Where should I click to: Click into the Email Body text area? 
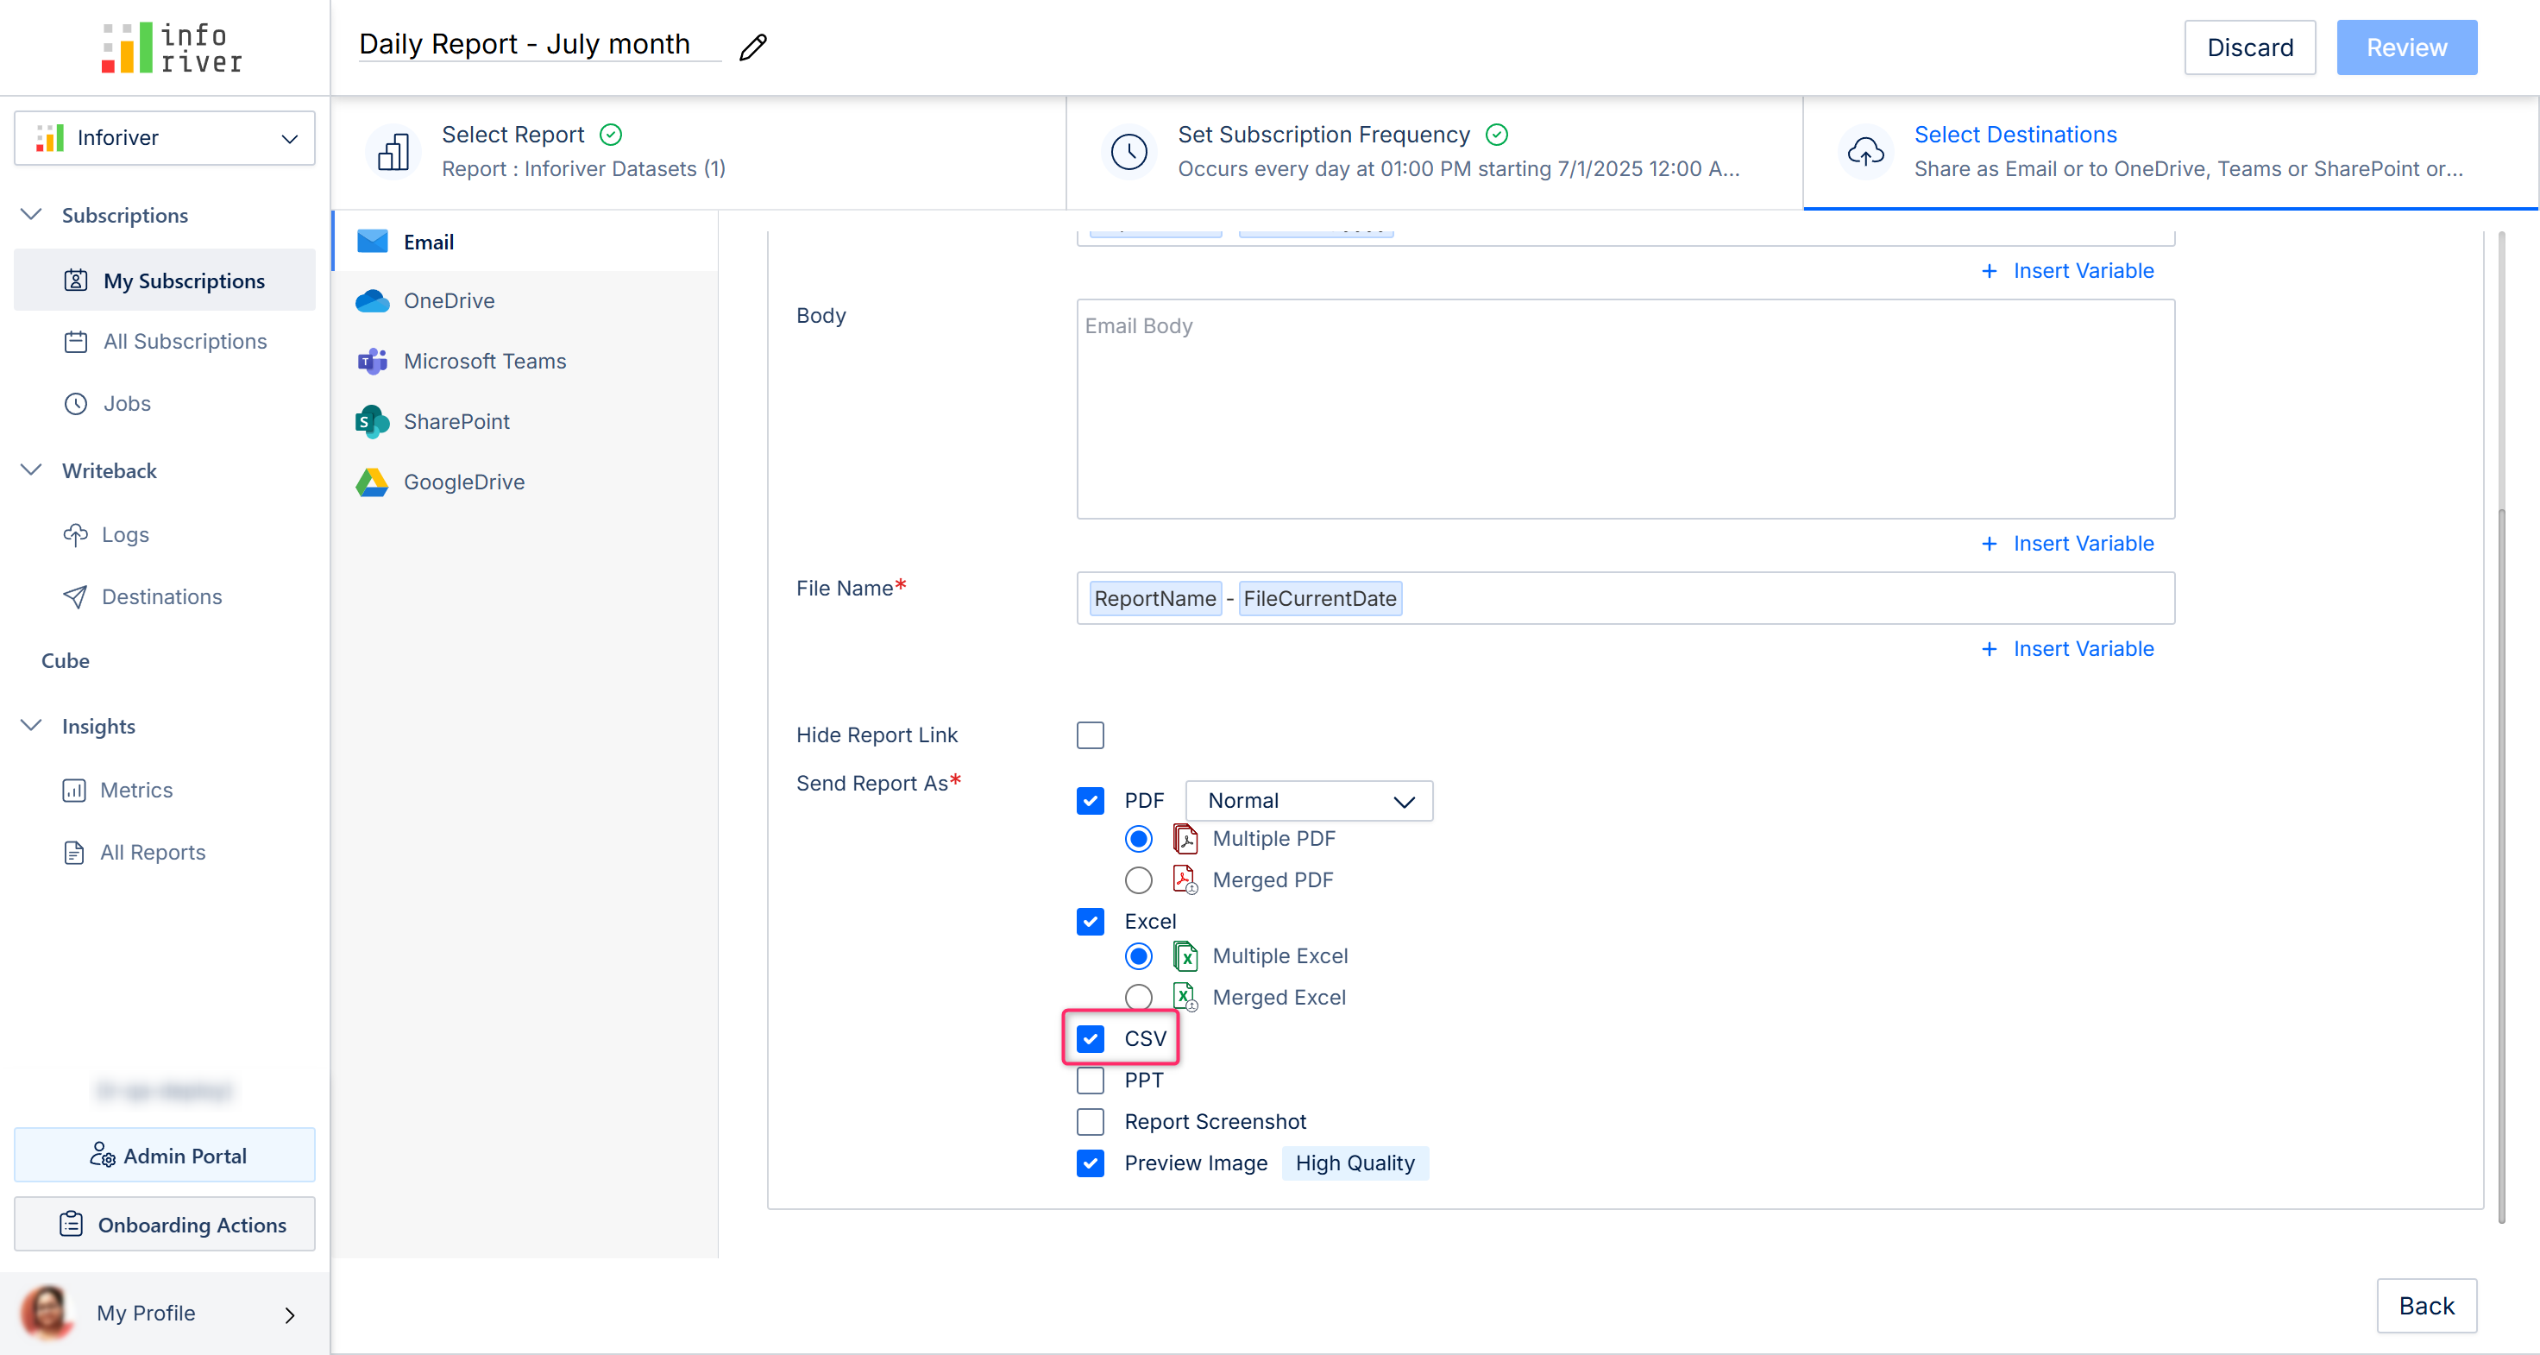pos(1625,409)
